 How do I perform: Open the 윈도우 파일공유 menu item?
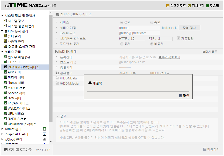[19, 57]
